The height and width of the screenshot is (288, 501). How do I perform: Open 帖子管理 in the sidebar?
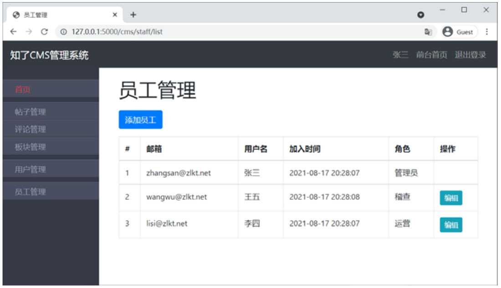(51, 111)
